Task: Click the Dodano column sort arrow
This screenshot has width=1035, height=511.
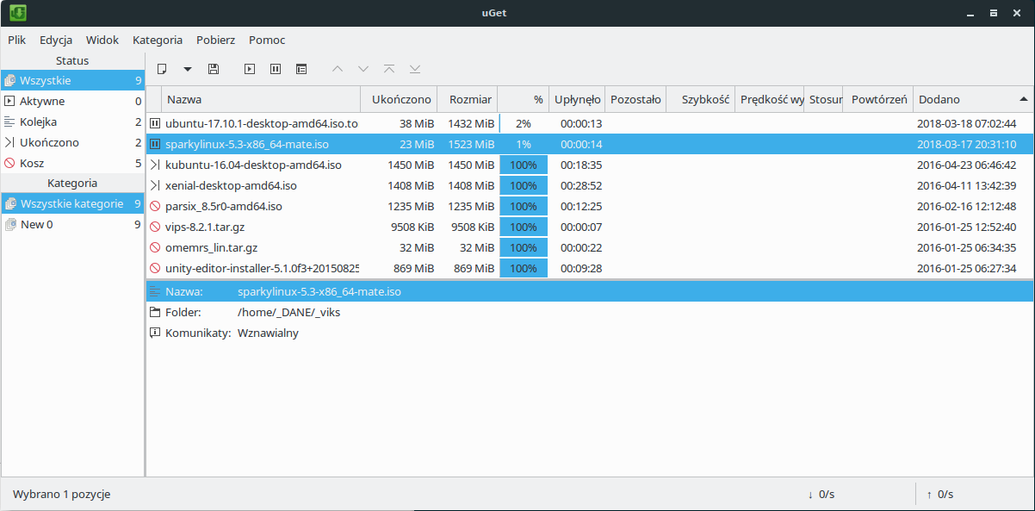Action: [1023, 99]
